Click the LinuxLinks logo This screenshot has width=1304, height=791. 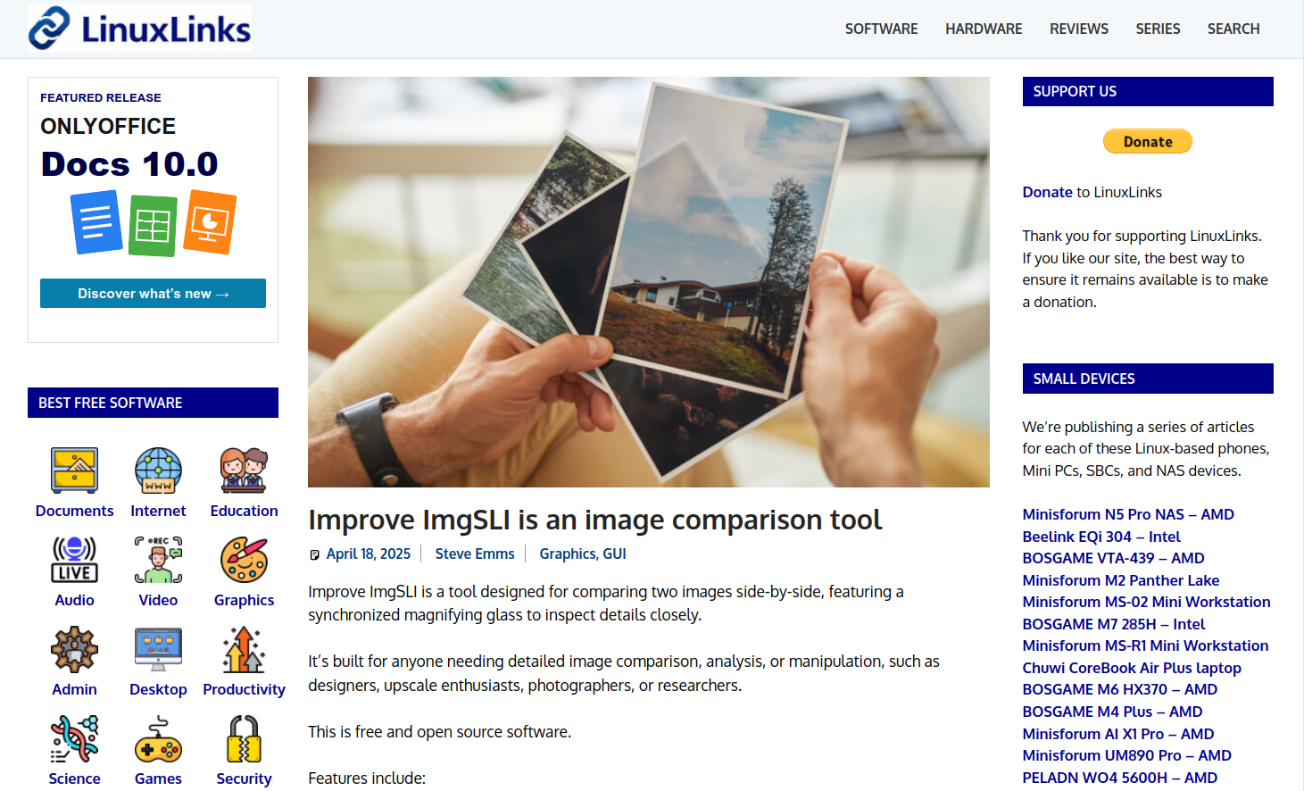click(139, 28)
